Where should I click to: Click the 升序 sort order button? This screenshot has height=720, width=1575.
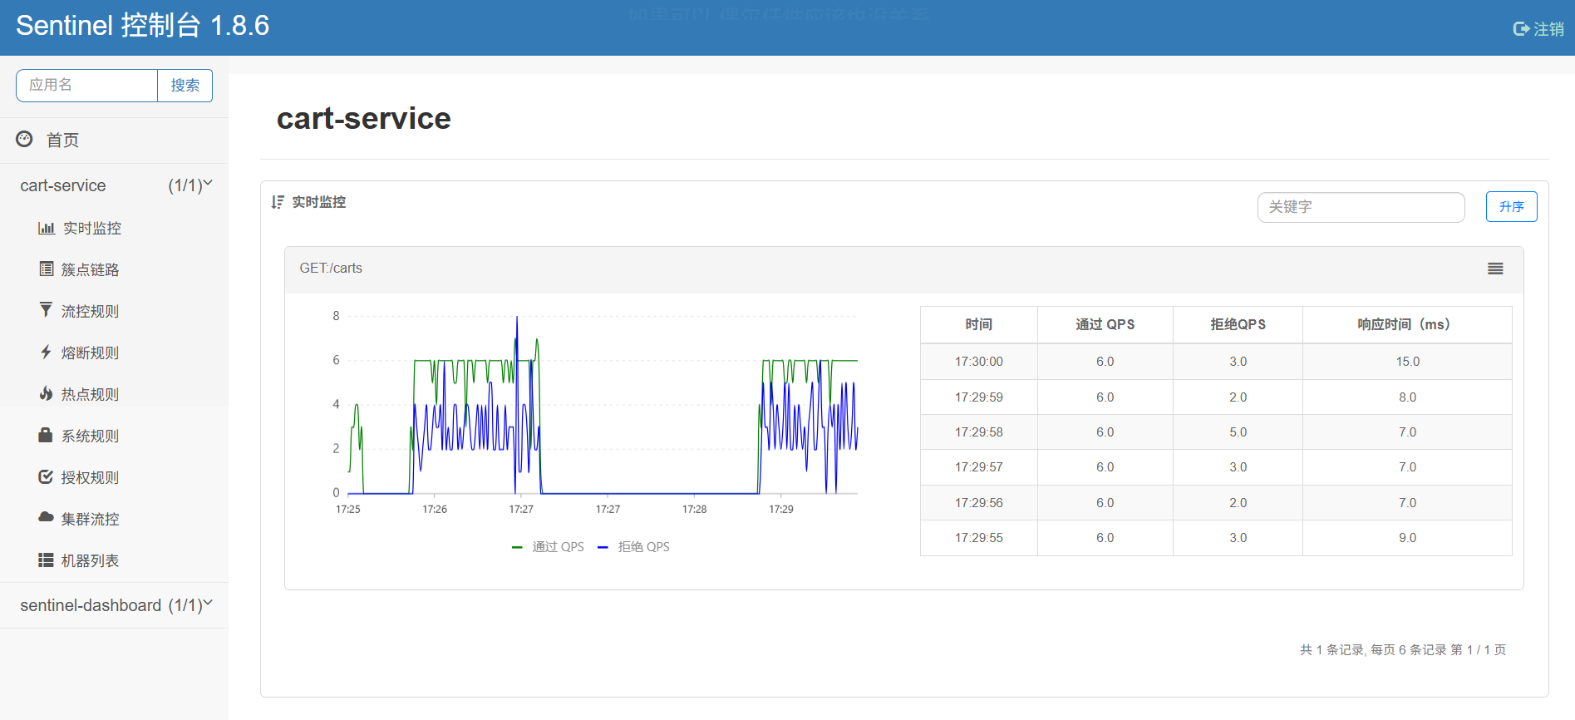point(1511,207)
